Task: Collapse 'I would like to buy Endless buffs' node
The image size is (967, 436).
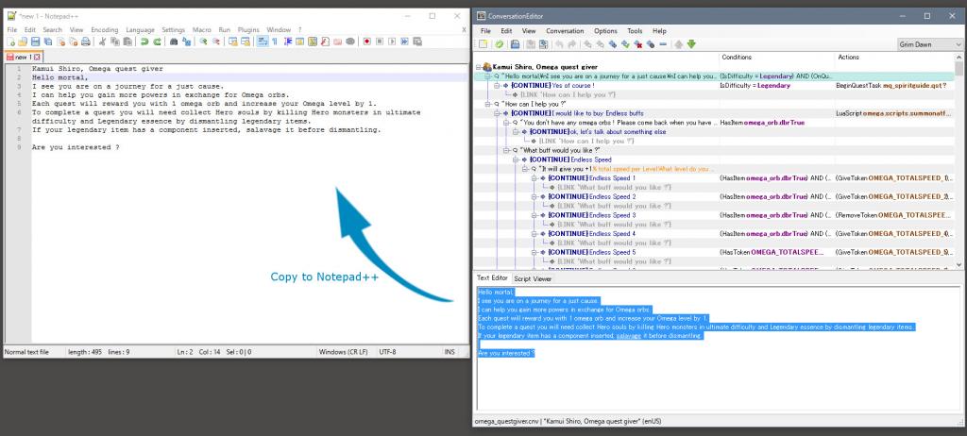Action: coord(497,113)
